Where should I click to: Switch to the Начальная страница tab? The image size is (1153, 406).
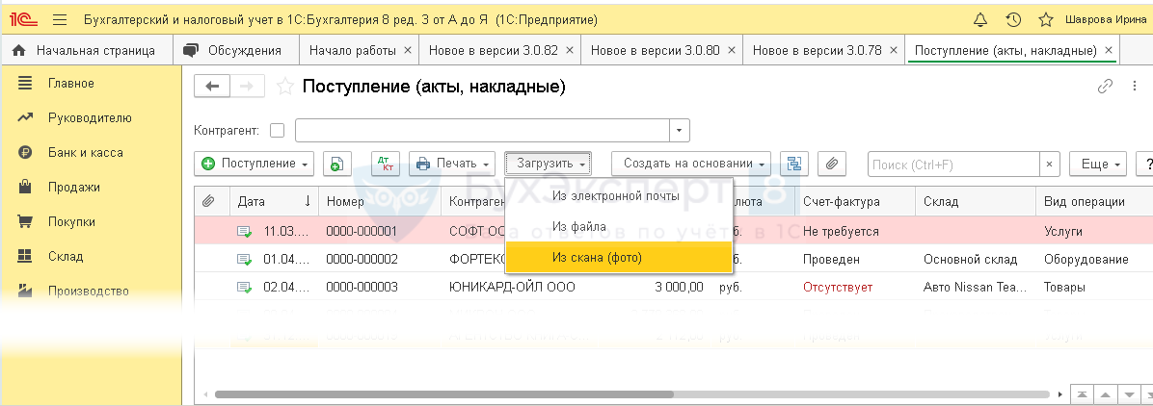86,51
